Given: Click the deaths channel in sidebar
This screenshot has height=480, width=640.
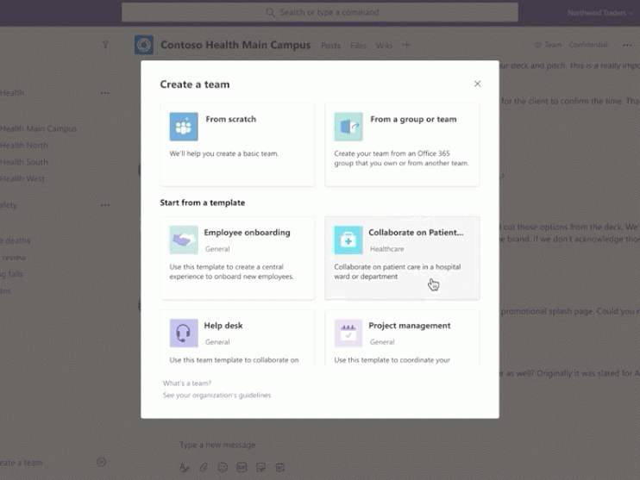Looking at the screenshot, I should 16,240.
